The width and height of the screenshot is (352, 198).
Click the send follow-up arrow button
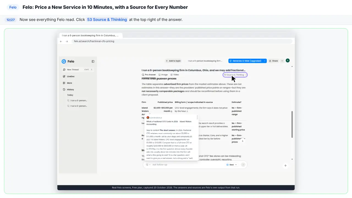[x=243, y=165]
